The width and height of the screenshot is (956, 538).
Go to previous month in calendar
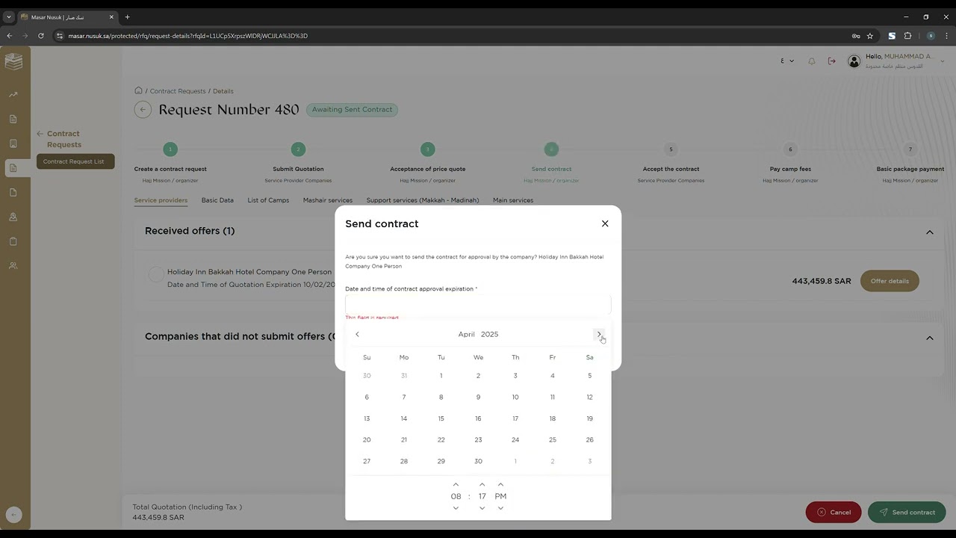point(357,334)
